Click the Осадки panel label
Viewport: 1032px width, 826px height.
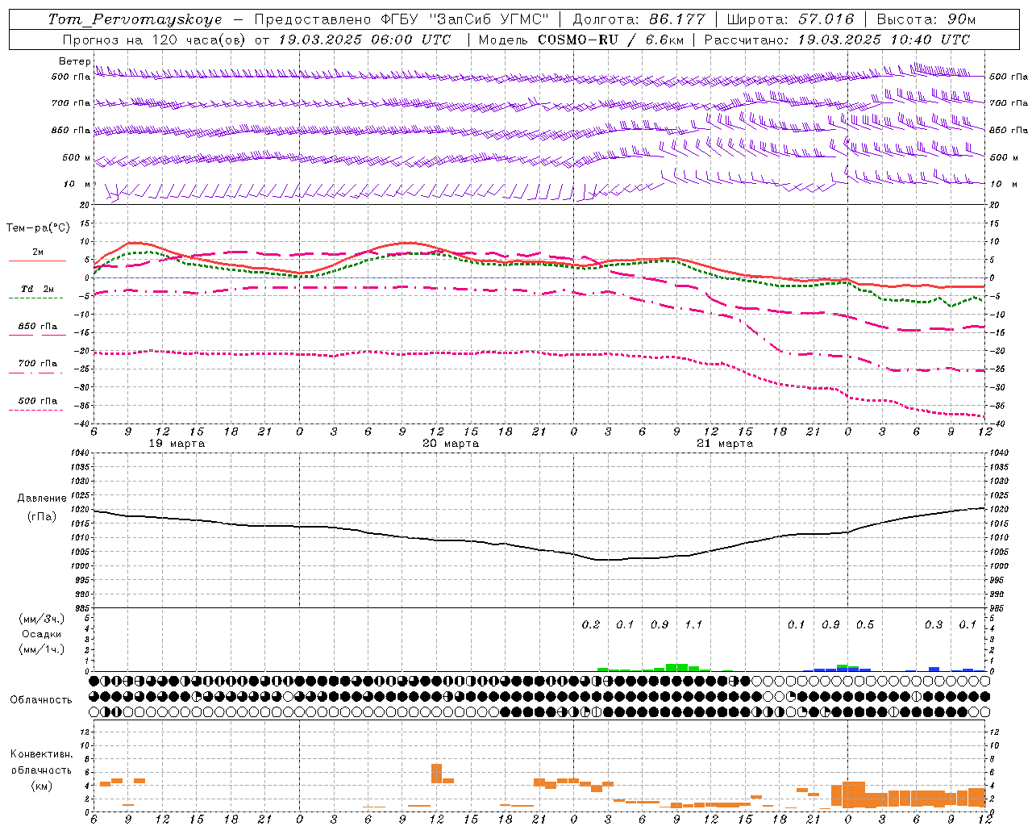42,634
